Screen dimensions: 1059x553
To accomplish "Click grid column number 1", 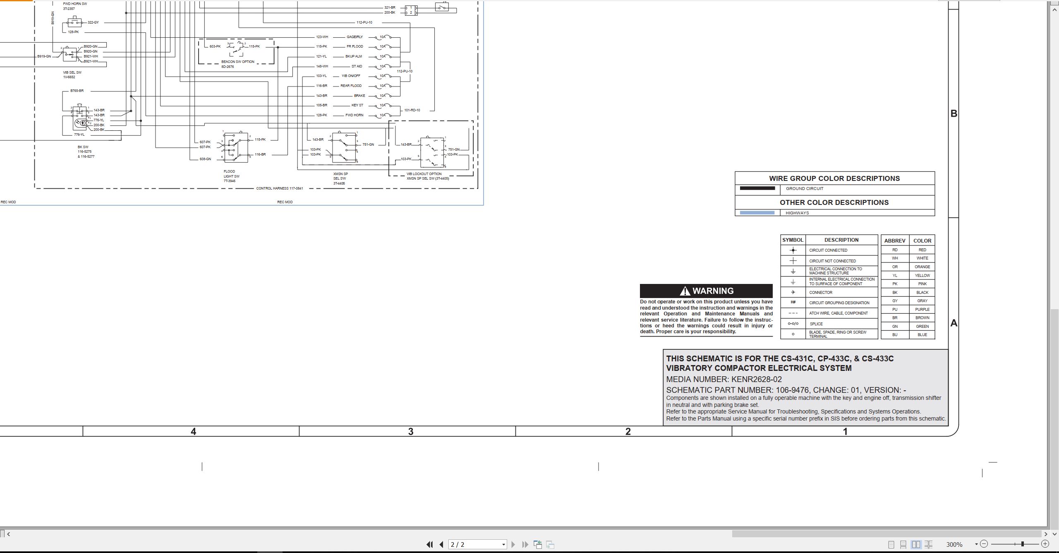I will (845, 431).
